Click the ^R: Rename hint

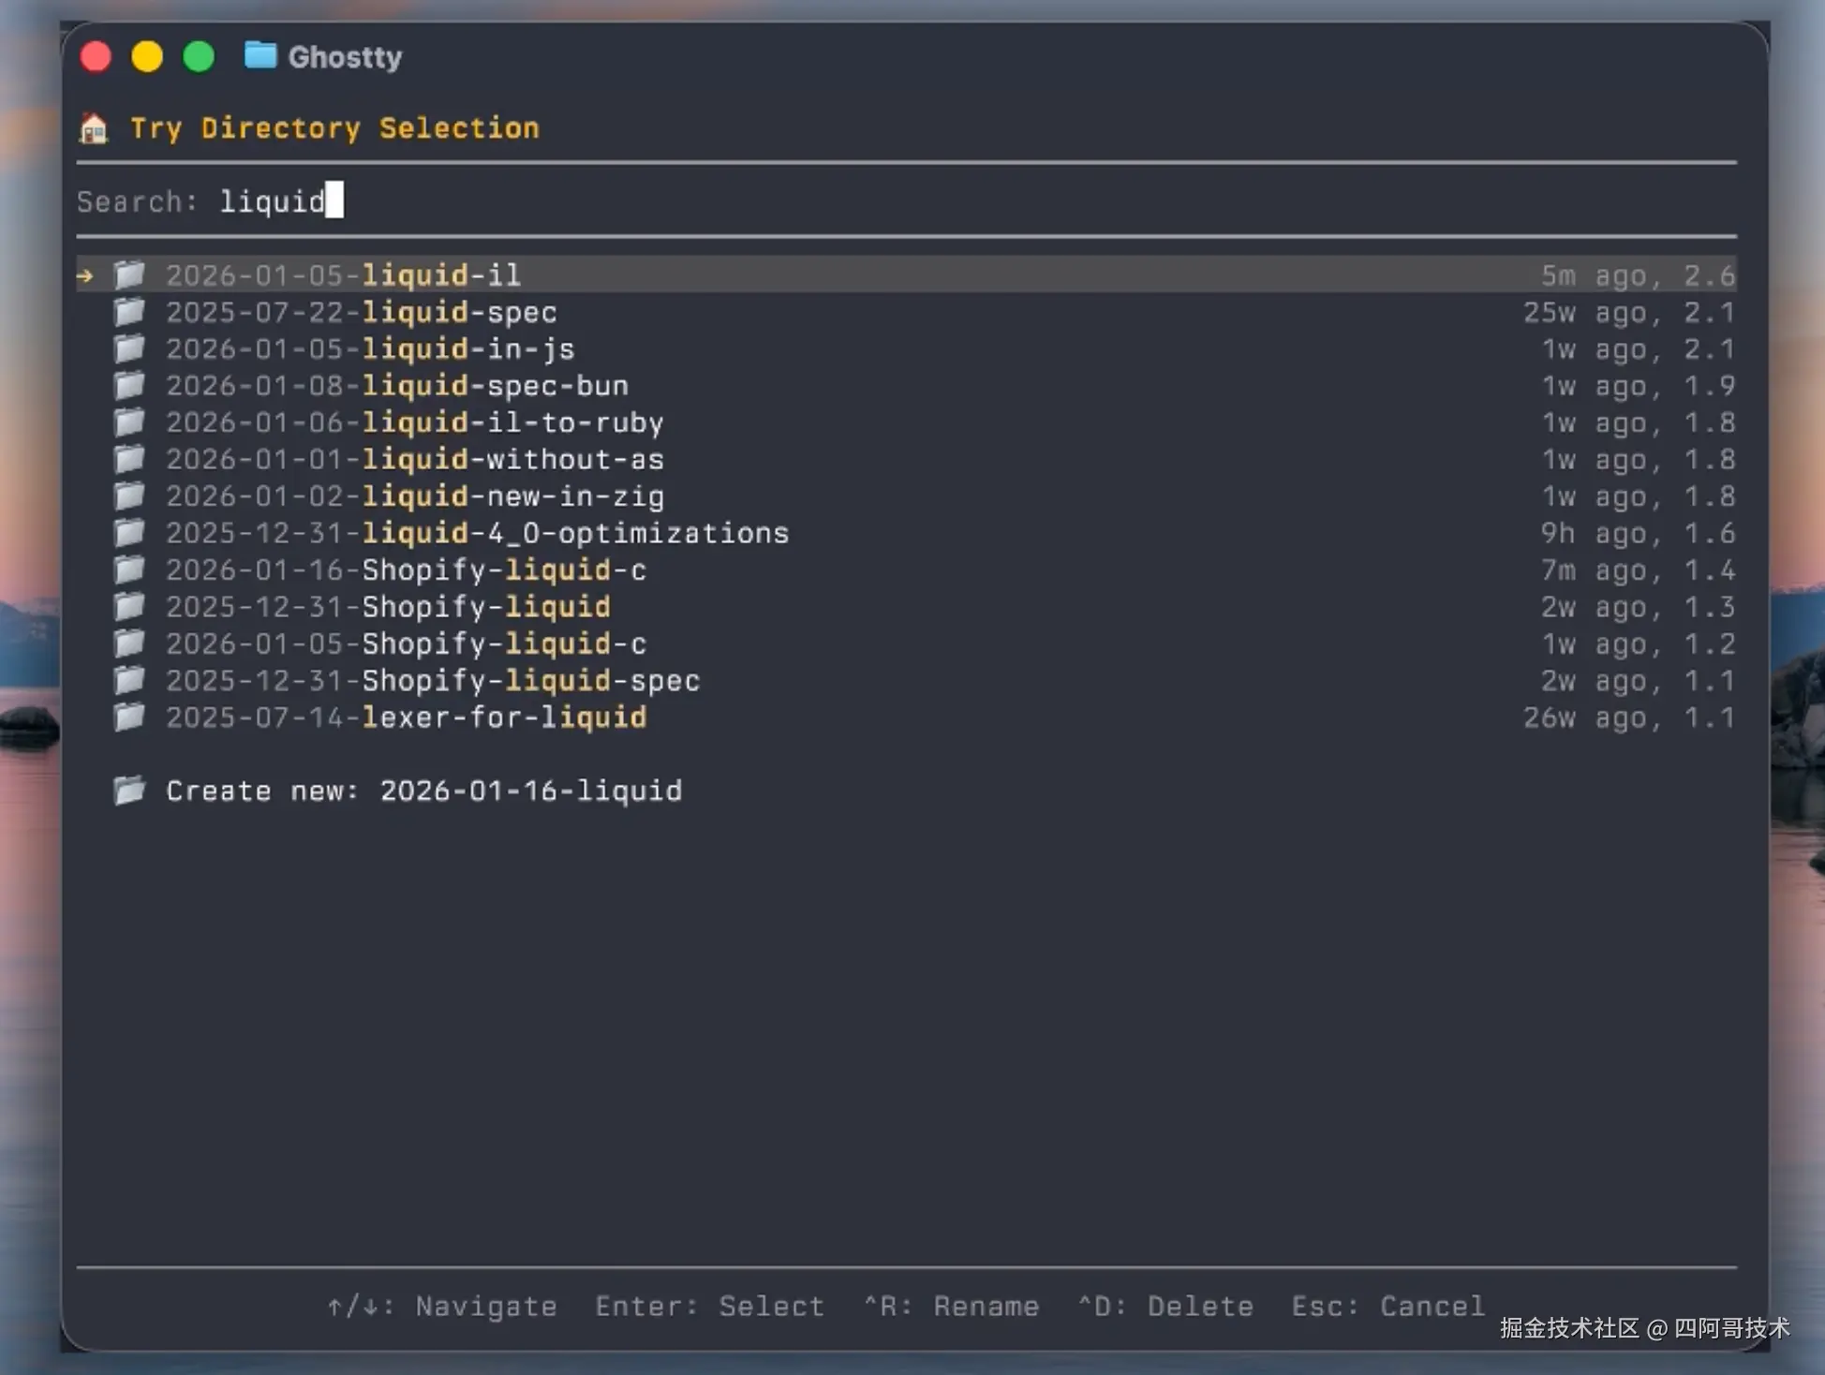point(951,1306)
